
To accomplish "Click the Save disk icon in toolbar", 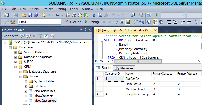I will [x=30, y=15].
